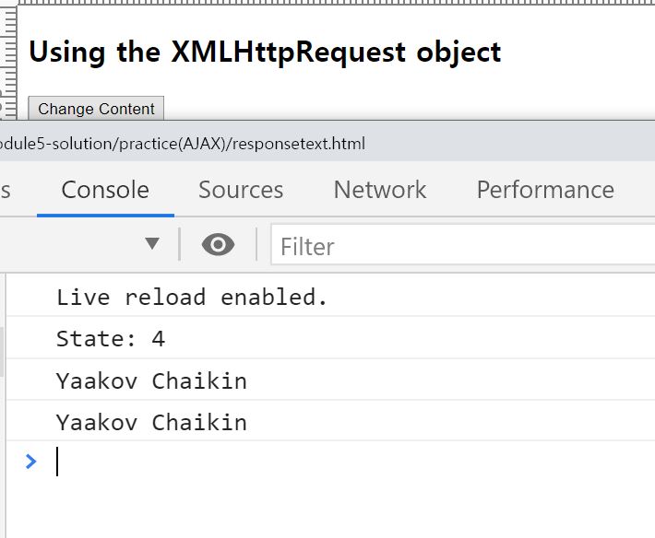Open the partially hidden Elements tab

[6, 190]
